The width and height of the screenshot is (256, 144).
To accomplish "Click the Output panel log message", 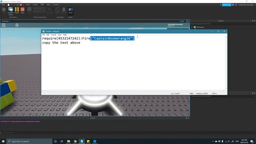I will (20, 122).
